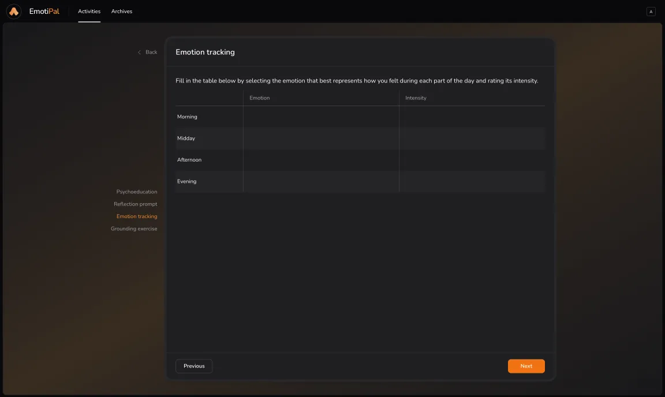This screenshot has width=665, height=397.
Task: Select an emotion for Morning
Action: pyautogui.click(x=320, y=117)
